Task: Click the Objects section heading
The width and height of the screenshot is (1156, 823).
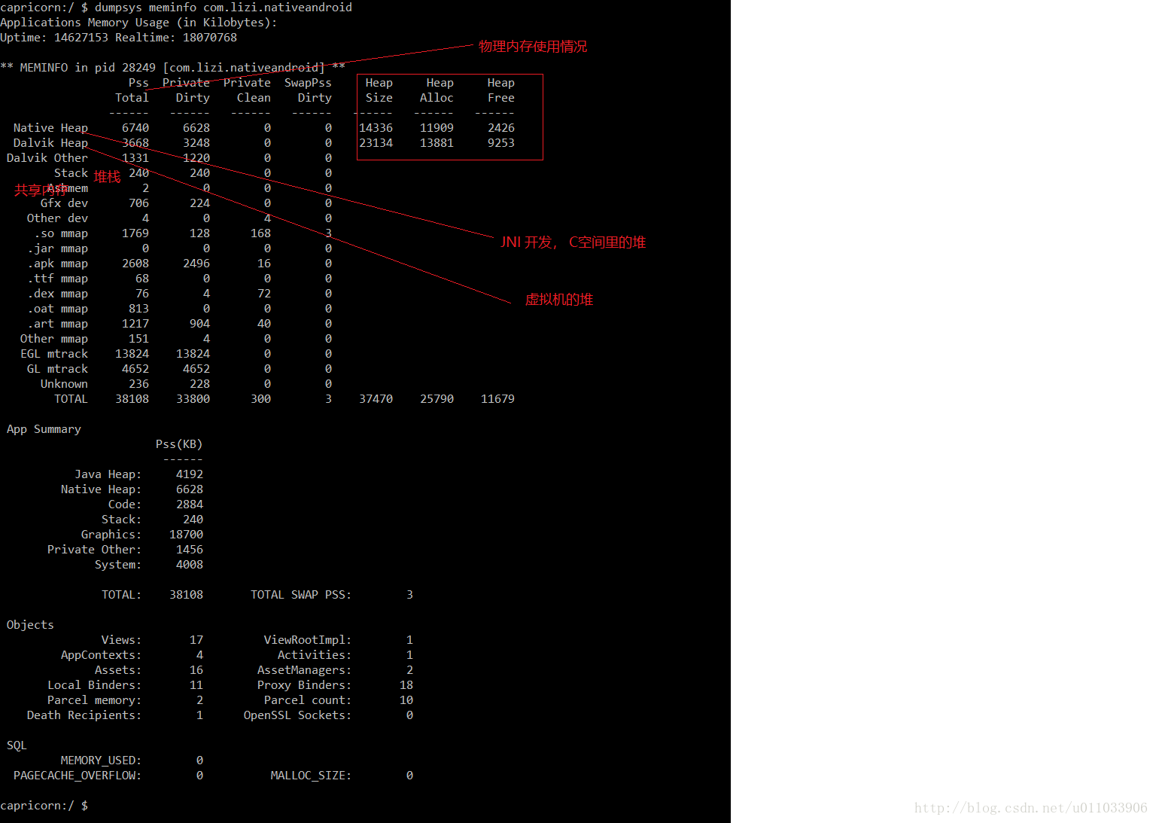Action: (30, 625)
